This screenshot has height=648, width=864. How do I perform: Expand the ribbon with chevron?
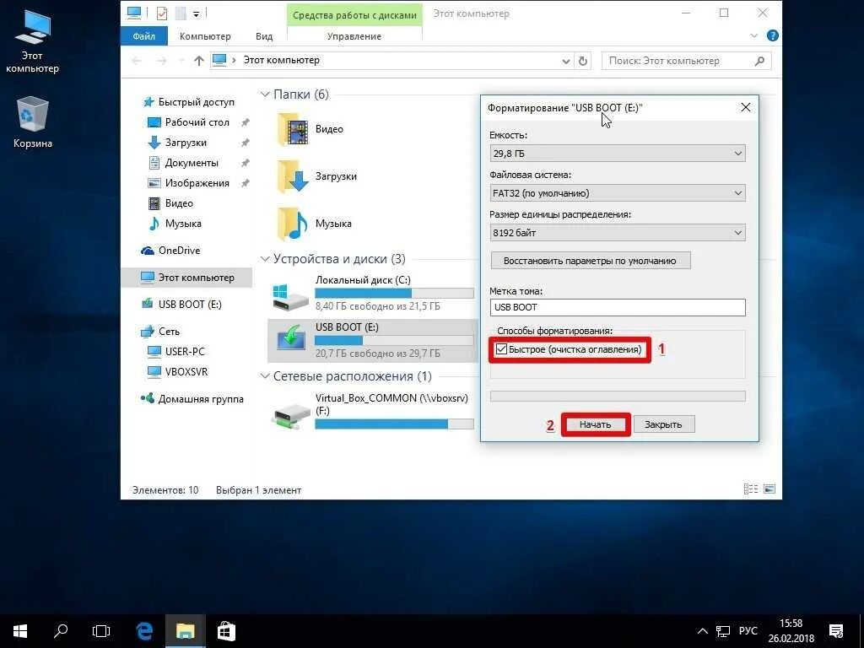pyautogui.click(x=754, y=35)
